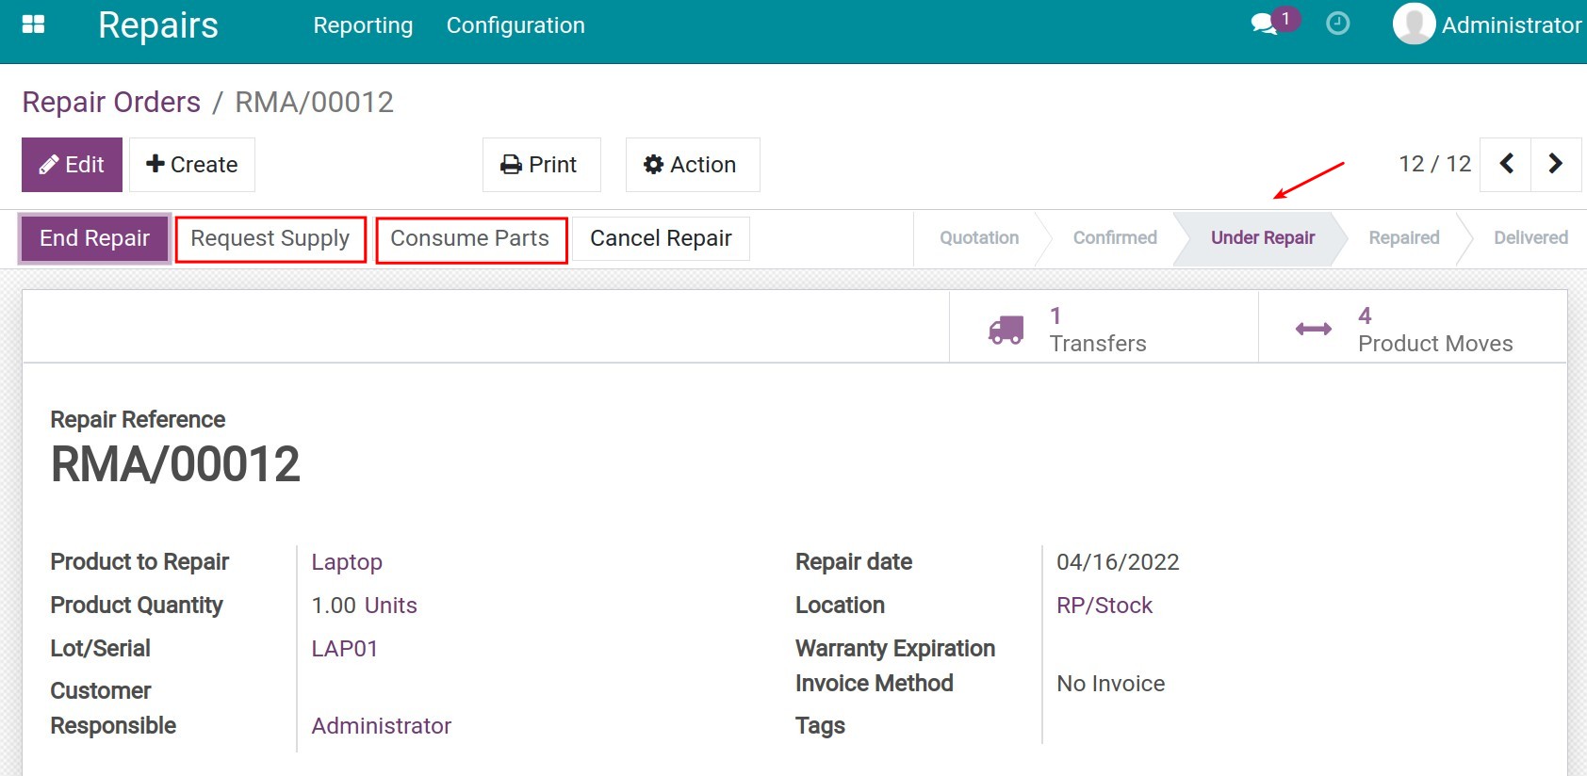The height and width of the screenshot is (776, 1587).
Task: Open the Product Moves arrows stat button
Action: (x=1412, y=327)
